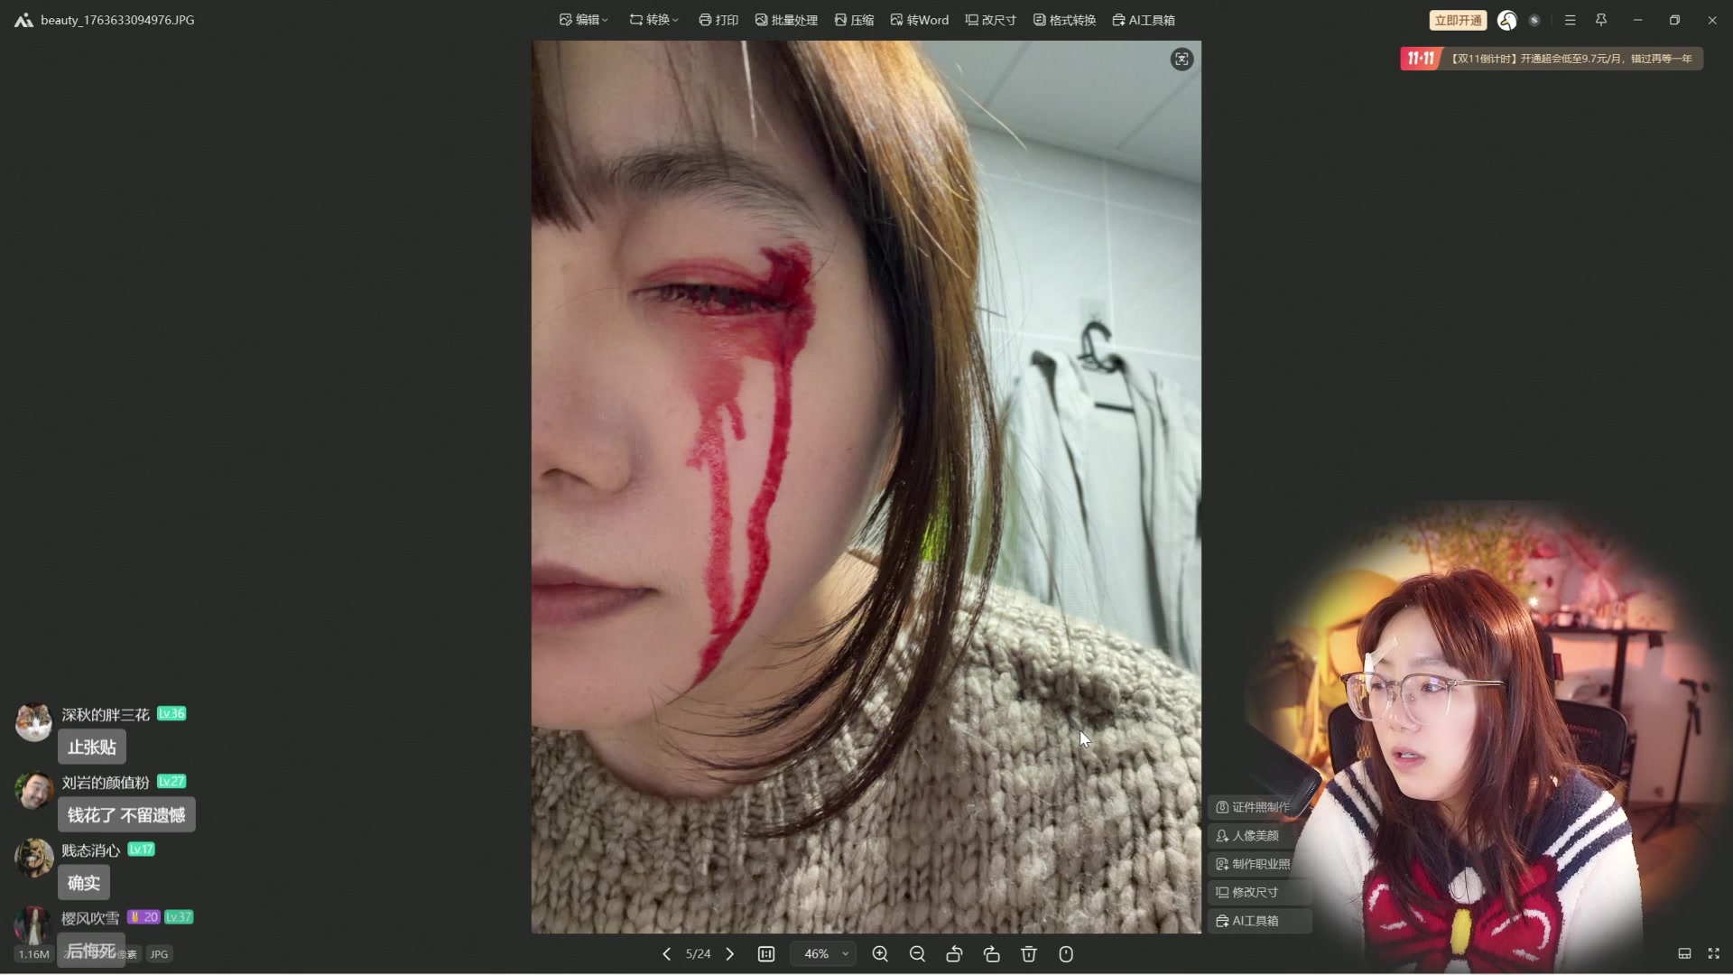This screenshot has width=1733, height=975.
Task: Toggle the fullscreen view button at bottom right
Action: (1714, 953)
